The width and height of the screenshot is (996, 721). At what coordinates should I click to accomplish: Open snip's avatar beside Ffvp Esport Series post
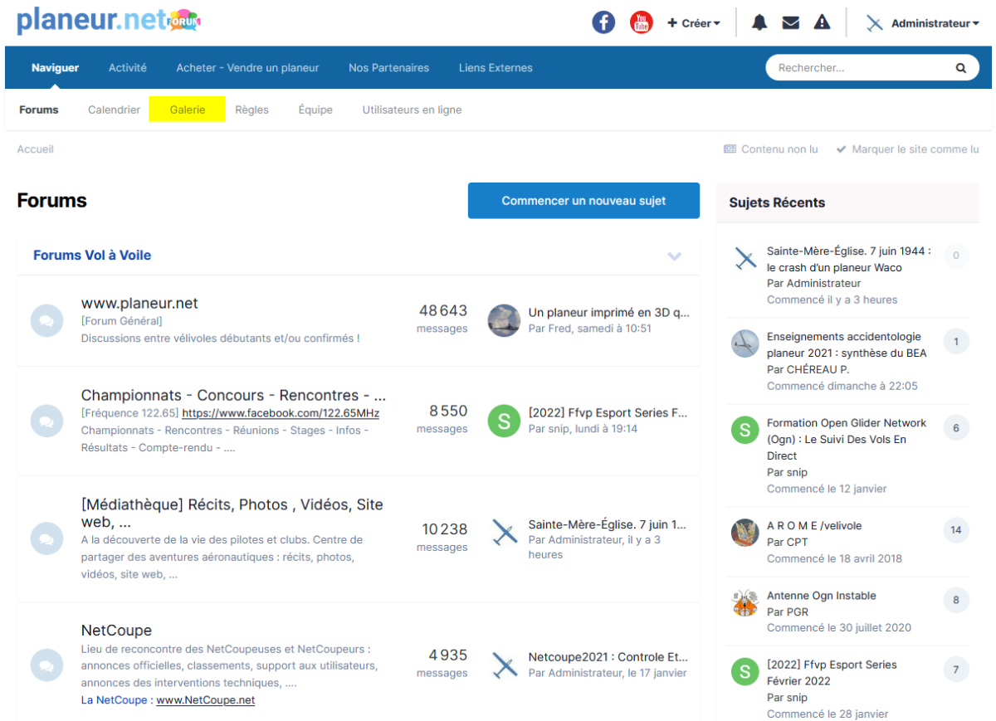click(504, 421)
